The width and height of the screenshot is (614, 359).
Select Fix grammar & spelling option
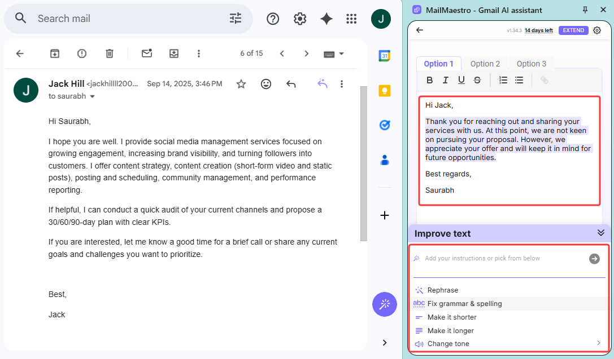tap(464, 304)
